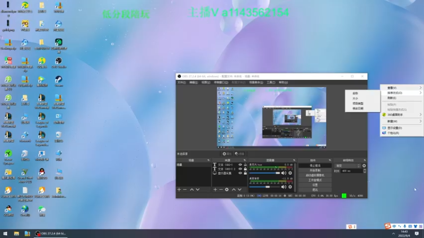The height and width of the screenshot is (238, 424).
Task: Open the 场景集合(S) menu in OBS
Action: click(256, 83)
